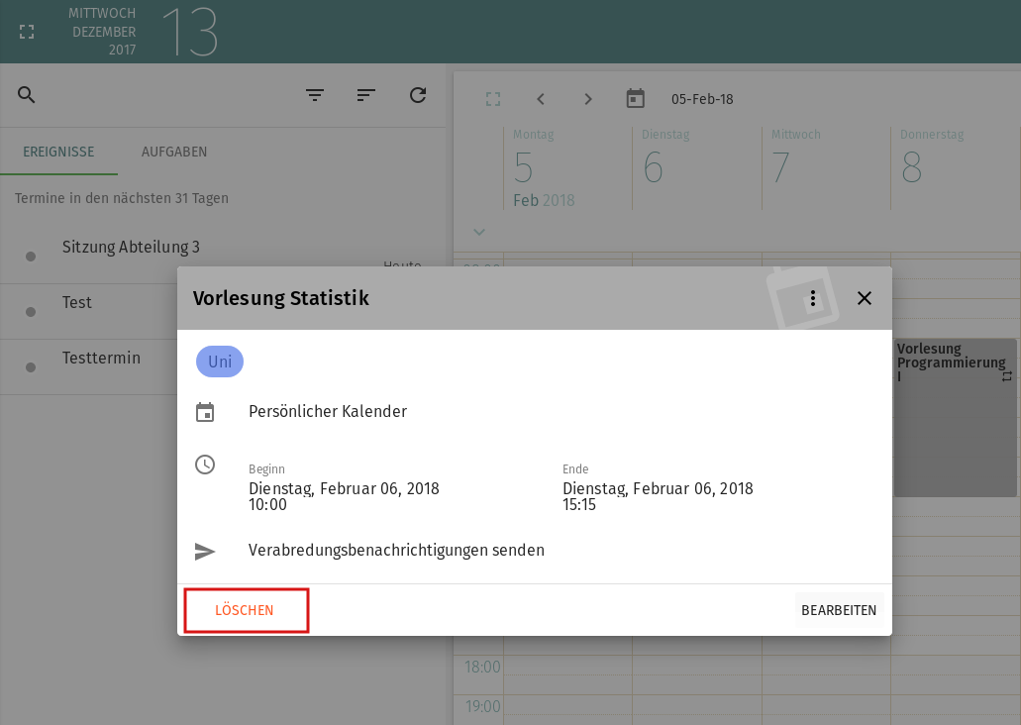
Task: Go to previous week arrow
Action: tap(541, 99)
